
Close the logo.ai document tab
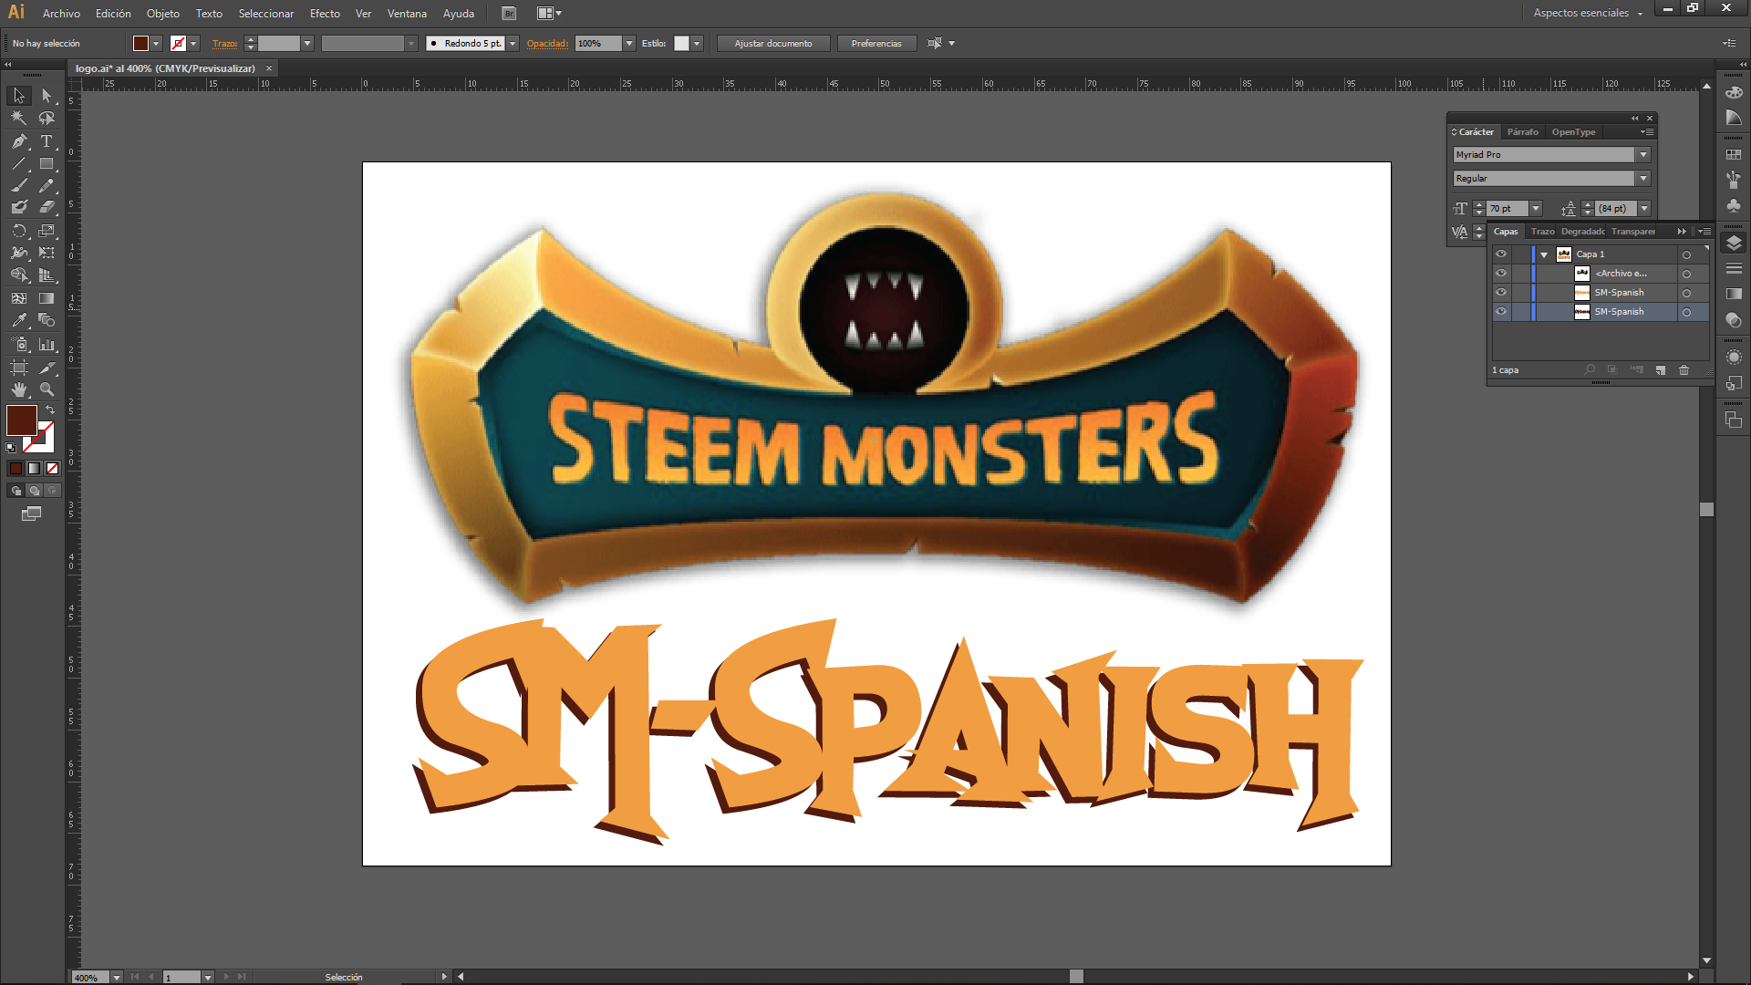point(269,68)
